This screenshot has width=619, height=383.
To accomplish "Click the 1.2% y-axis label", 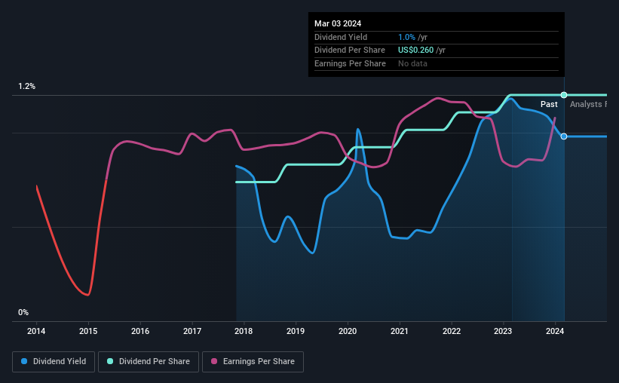I will [27, 86].
